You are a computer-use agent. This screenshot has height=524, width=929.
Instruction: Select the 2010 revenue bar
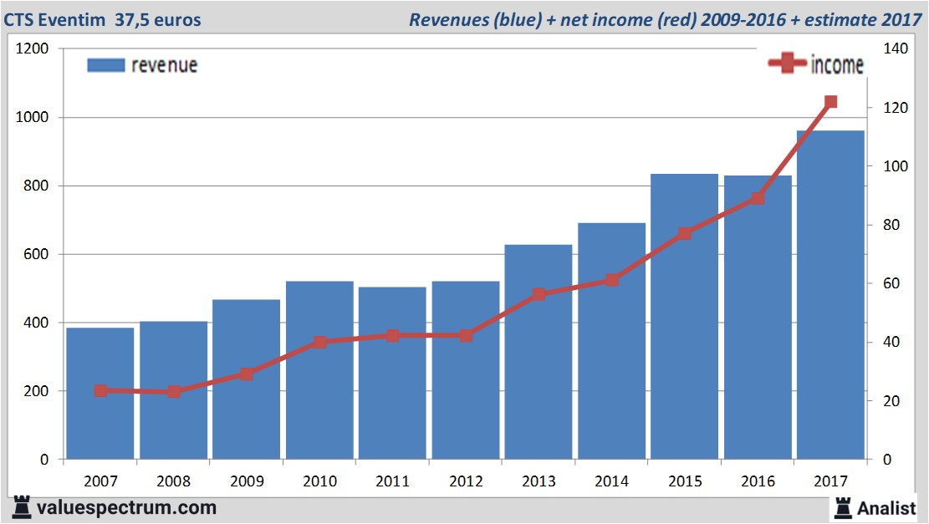pos(320,370)
